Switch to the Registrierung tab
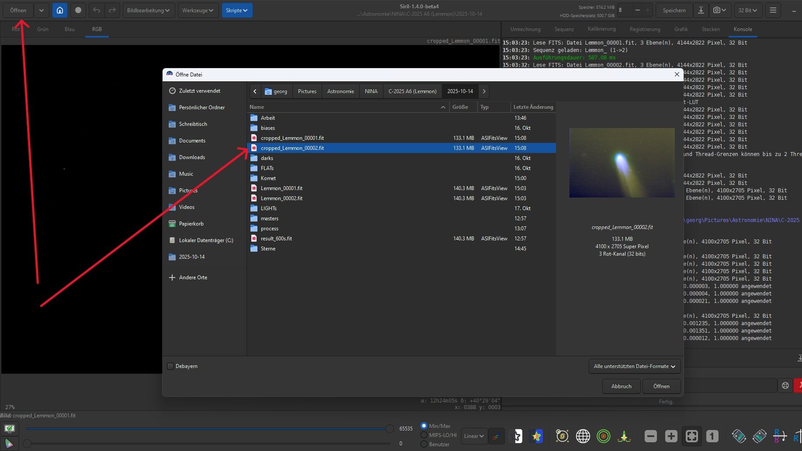This screenshot has width=802, height=451. point(645,29)
